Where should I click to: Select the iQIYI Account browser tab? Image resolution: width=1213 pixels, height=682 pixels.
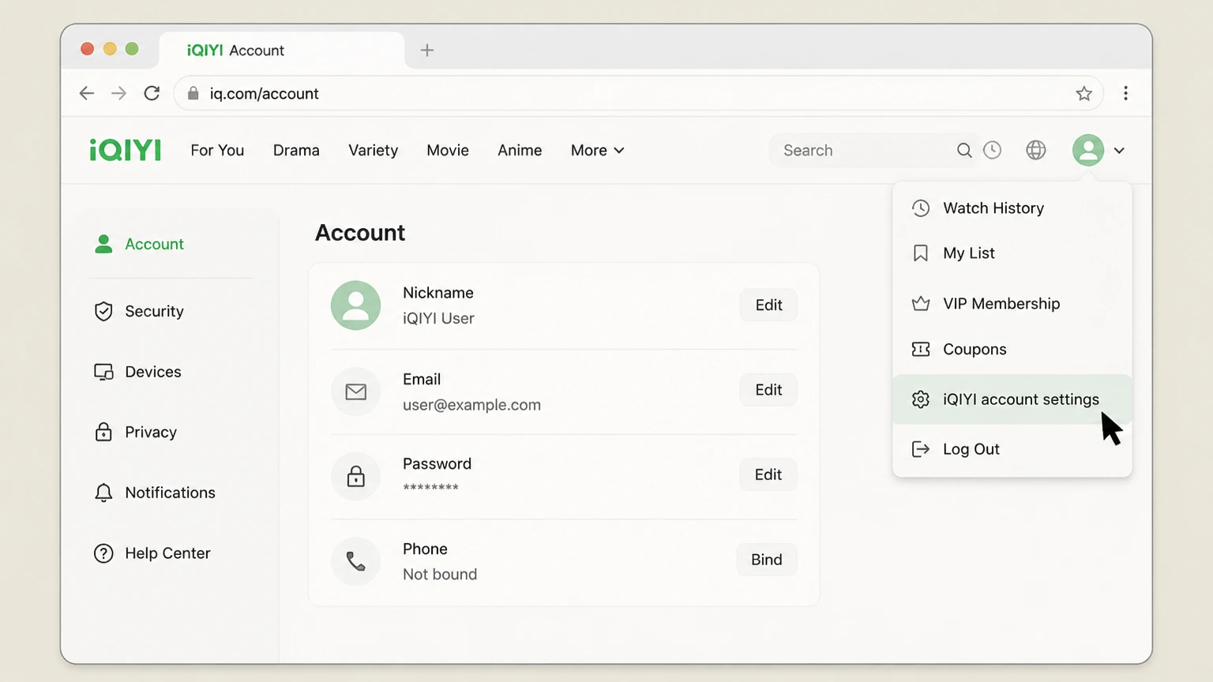point(282,51)
